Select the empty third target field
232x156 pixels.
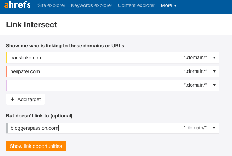(94, 85)
